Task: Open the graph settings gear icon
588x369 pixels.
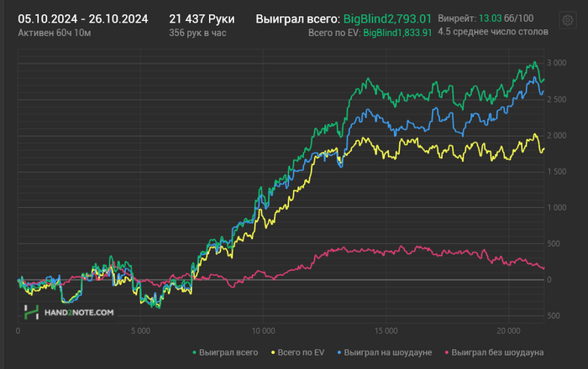Action: (x=567, y=20)
